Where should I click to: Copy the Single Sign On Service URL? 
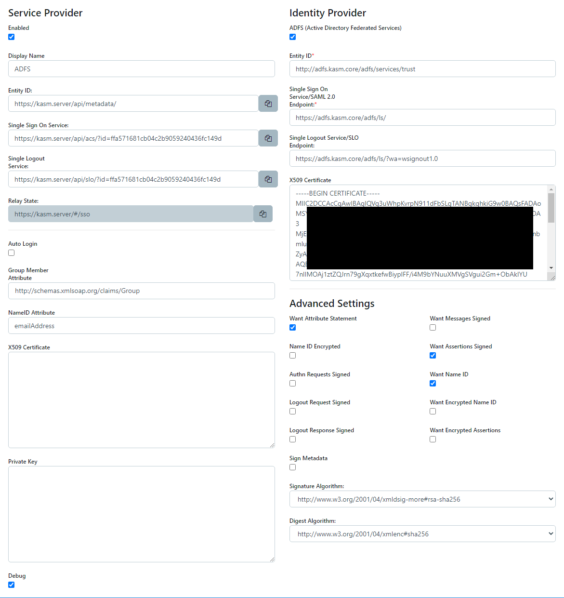click(268, 138)
